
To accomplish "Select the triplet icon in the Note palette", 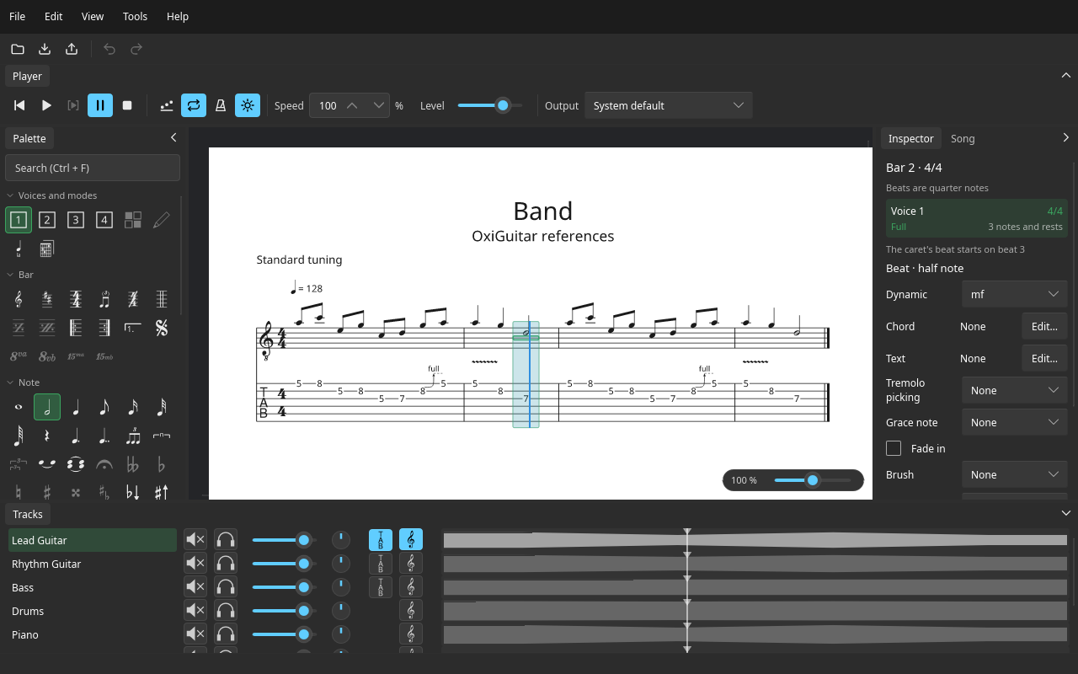I will (x=133, y=436).
